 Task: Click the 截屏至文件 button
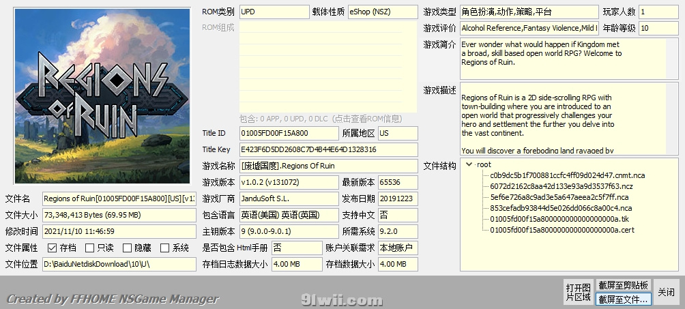click(623, 299)
